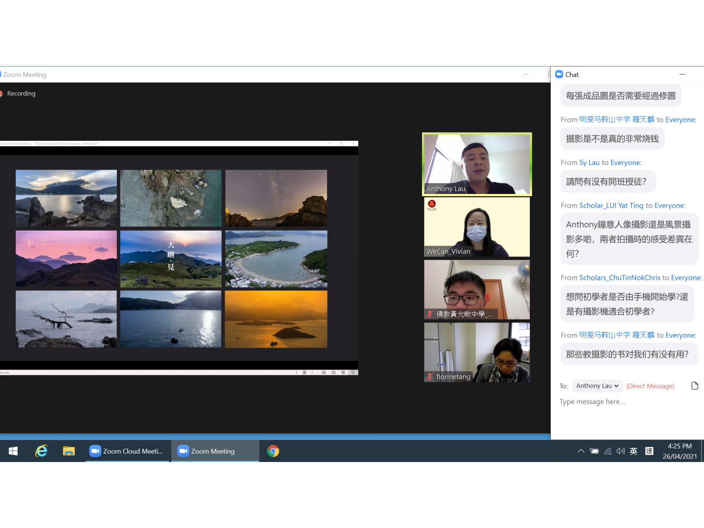Open File Explorer from the taskbar
Viewport: 704px width, 528px height.
69,451
